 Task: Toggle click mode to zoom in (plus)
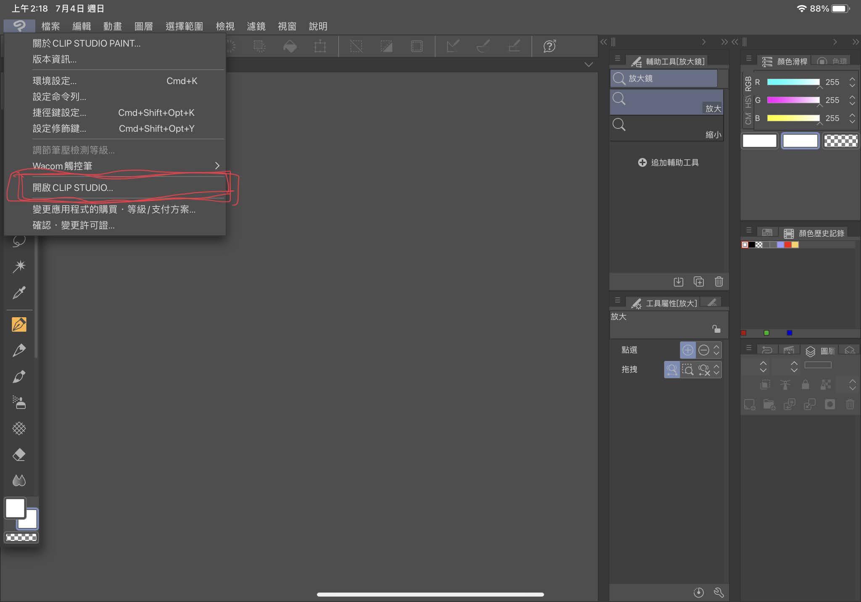pyautogui.click(x=688, y=350)
